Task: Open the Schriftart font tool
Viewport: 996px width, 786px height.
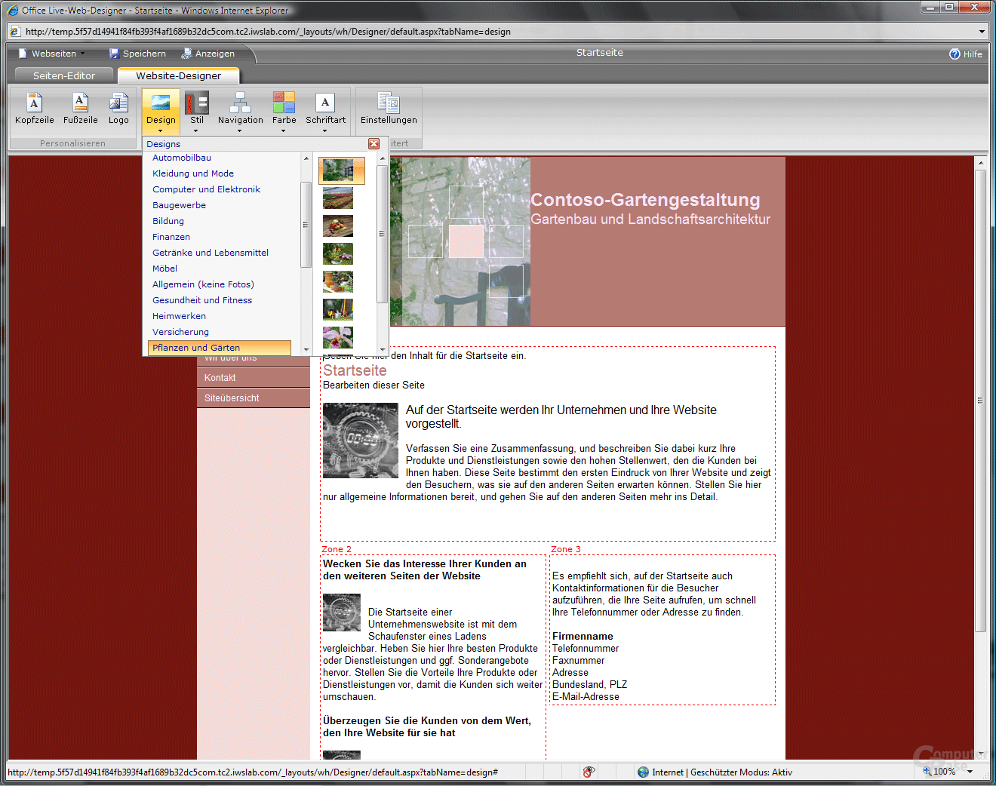Action: 325,111
